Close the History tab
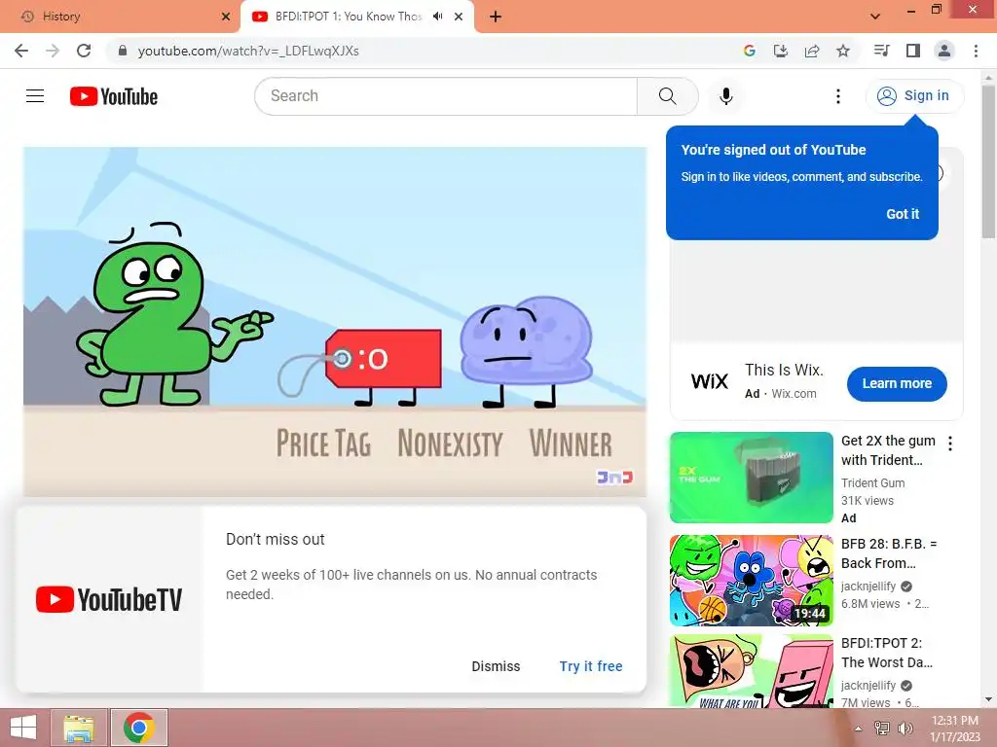Screen dimensions: 997x747 [226, 17]
